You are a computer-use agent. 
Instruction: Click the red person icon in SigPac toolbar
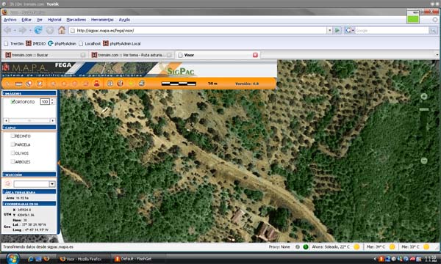pos(96,84)
